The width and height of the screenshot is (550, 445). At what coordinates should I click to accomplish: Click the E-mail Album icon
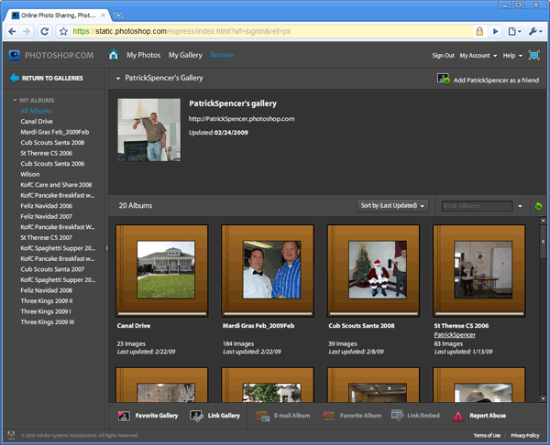click(x=263, y=416)
